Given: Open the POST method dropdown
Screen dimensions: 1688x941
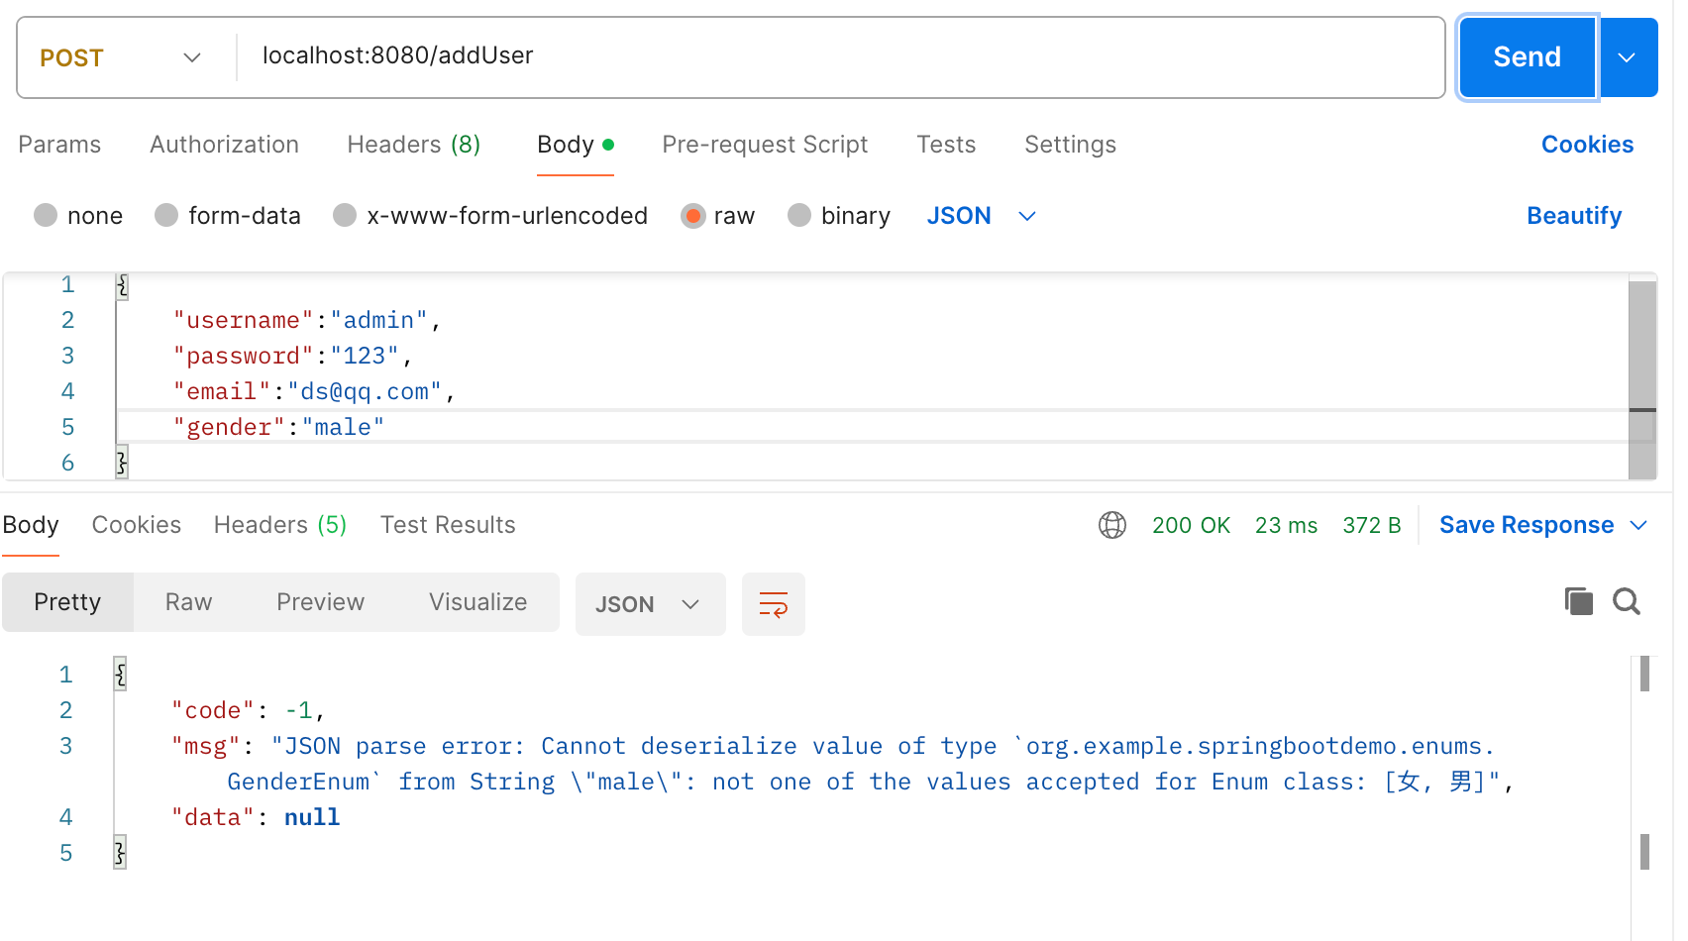Looking at the screenshot, I should 121,57.
